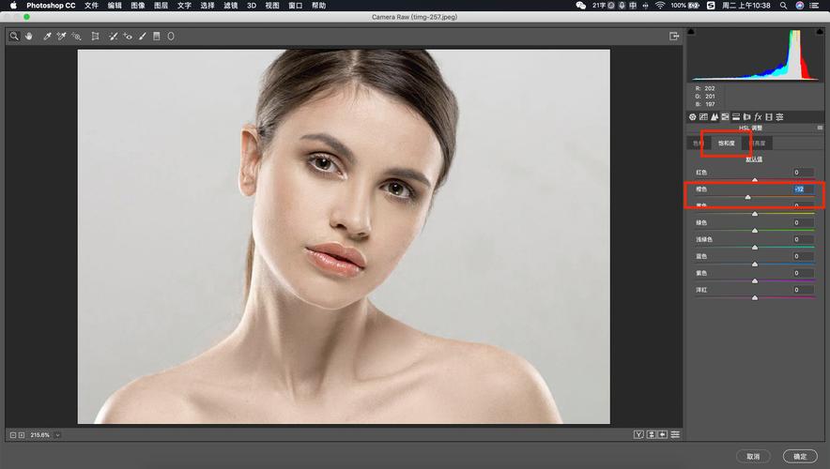The height and width of the screenshot is (469, 830).
Task: Select the Spot Removal tool
Action: [x=113, y=36]
